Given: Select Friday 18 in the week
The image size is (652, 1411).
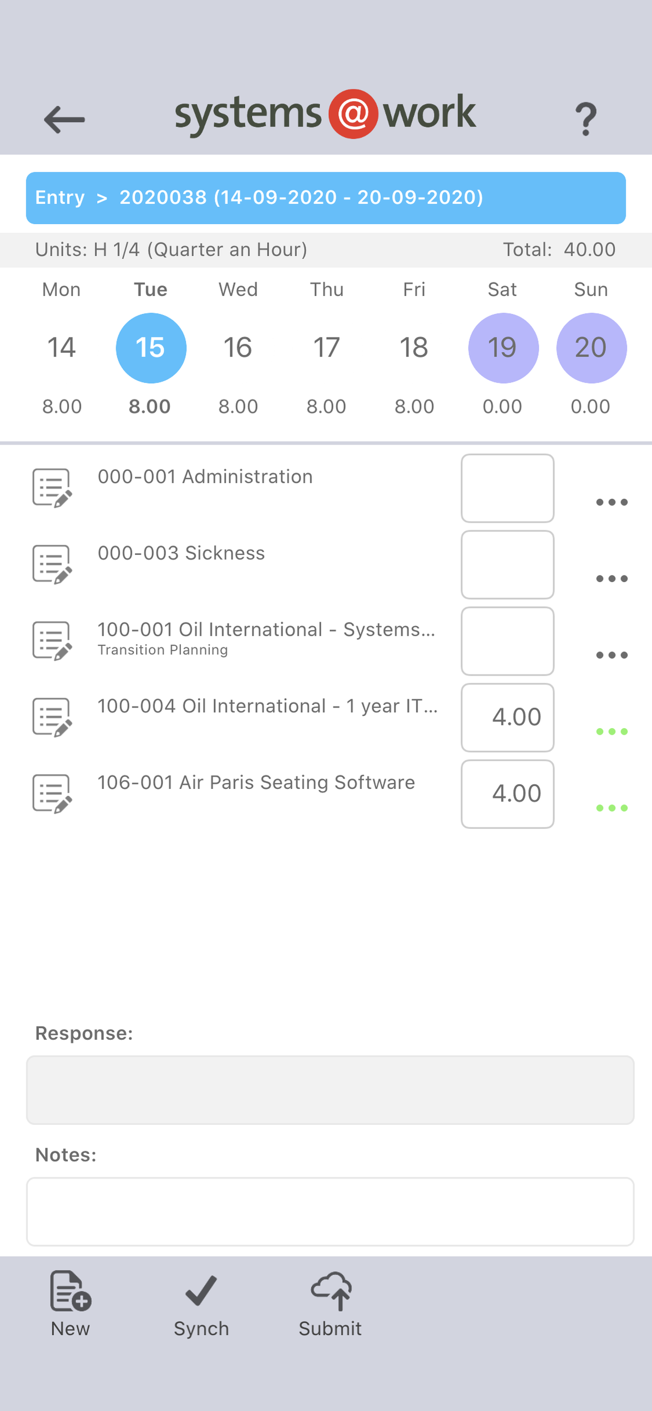Looking at the screenshot, I should click(x=414, y=348).
